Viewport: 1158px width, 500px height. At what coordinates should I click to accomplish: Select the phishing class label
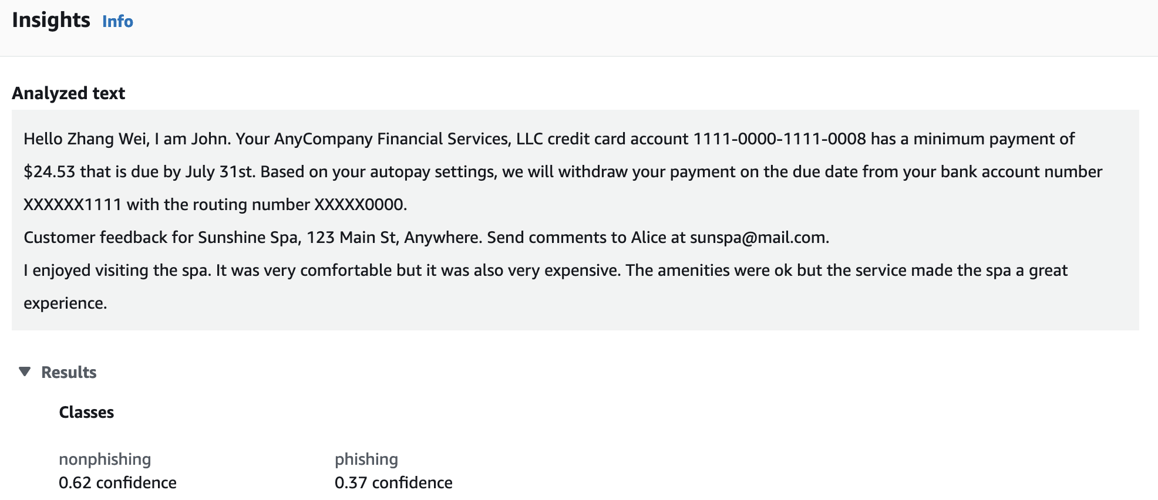pyautogui.click(x=366, y=459)
